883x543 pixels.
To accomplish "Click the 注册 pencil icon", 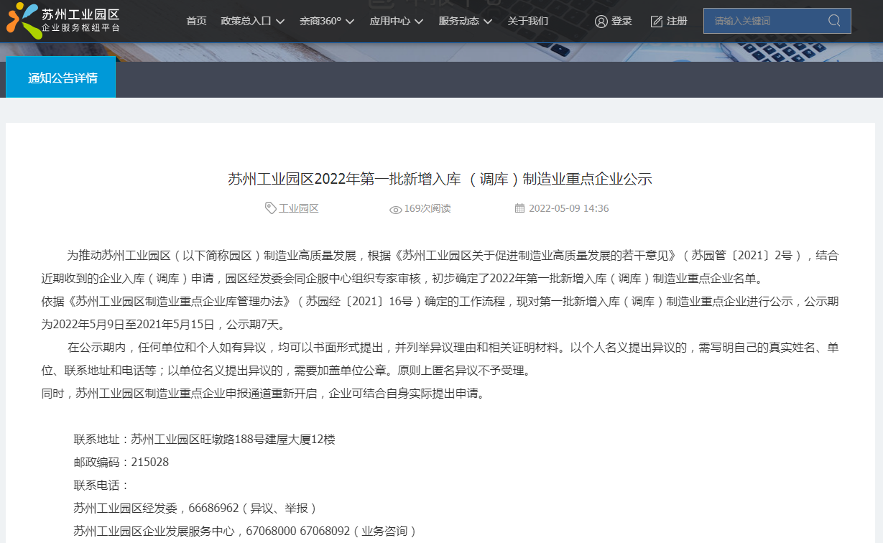I will tap(655, 21).
